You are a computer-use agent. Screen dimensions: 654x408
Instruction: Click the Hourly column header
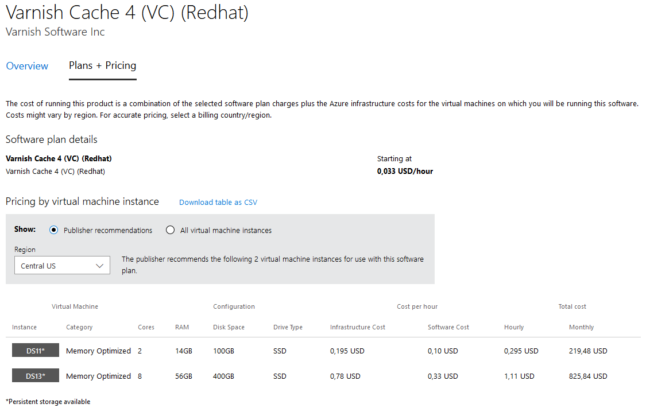point(514,328)
